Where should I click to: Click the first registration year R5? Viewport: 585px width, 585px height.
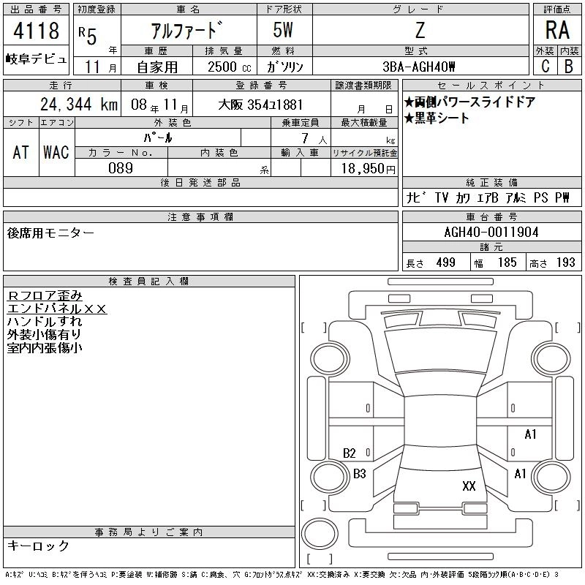(88, 36)
